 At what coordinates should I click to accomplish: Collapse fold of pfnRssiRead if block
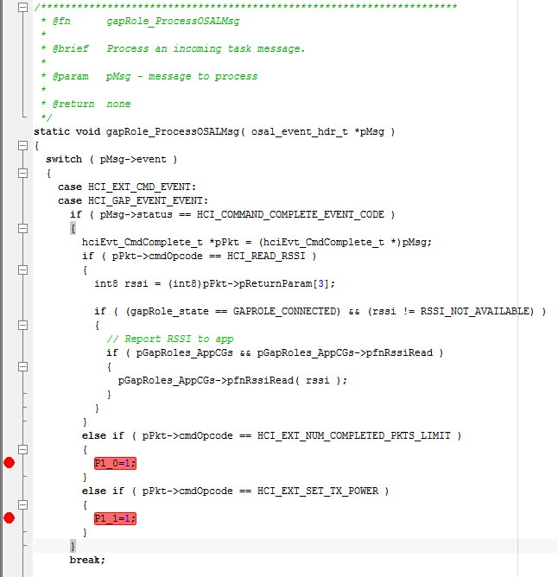(x=22, y=366)
